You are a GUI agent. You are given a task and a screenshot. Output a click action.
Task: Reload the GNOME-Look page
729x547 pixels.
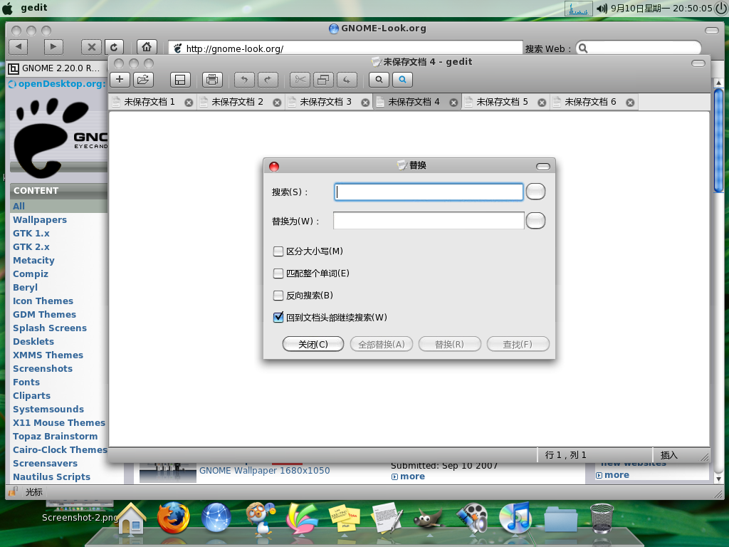point(114,47)
